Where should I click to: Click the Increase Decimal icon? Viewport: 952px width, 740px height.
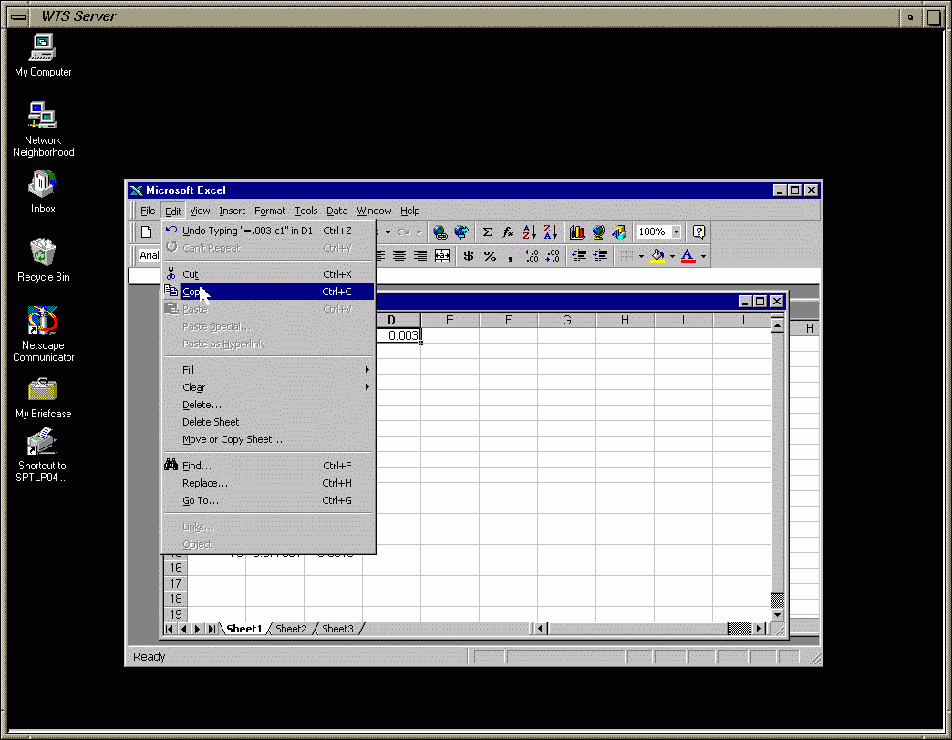533,256
